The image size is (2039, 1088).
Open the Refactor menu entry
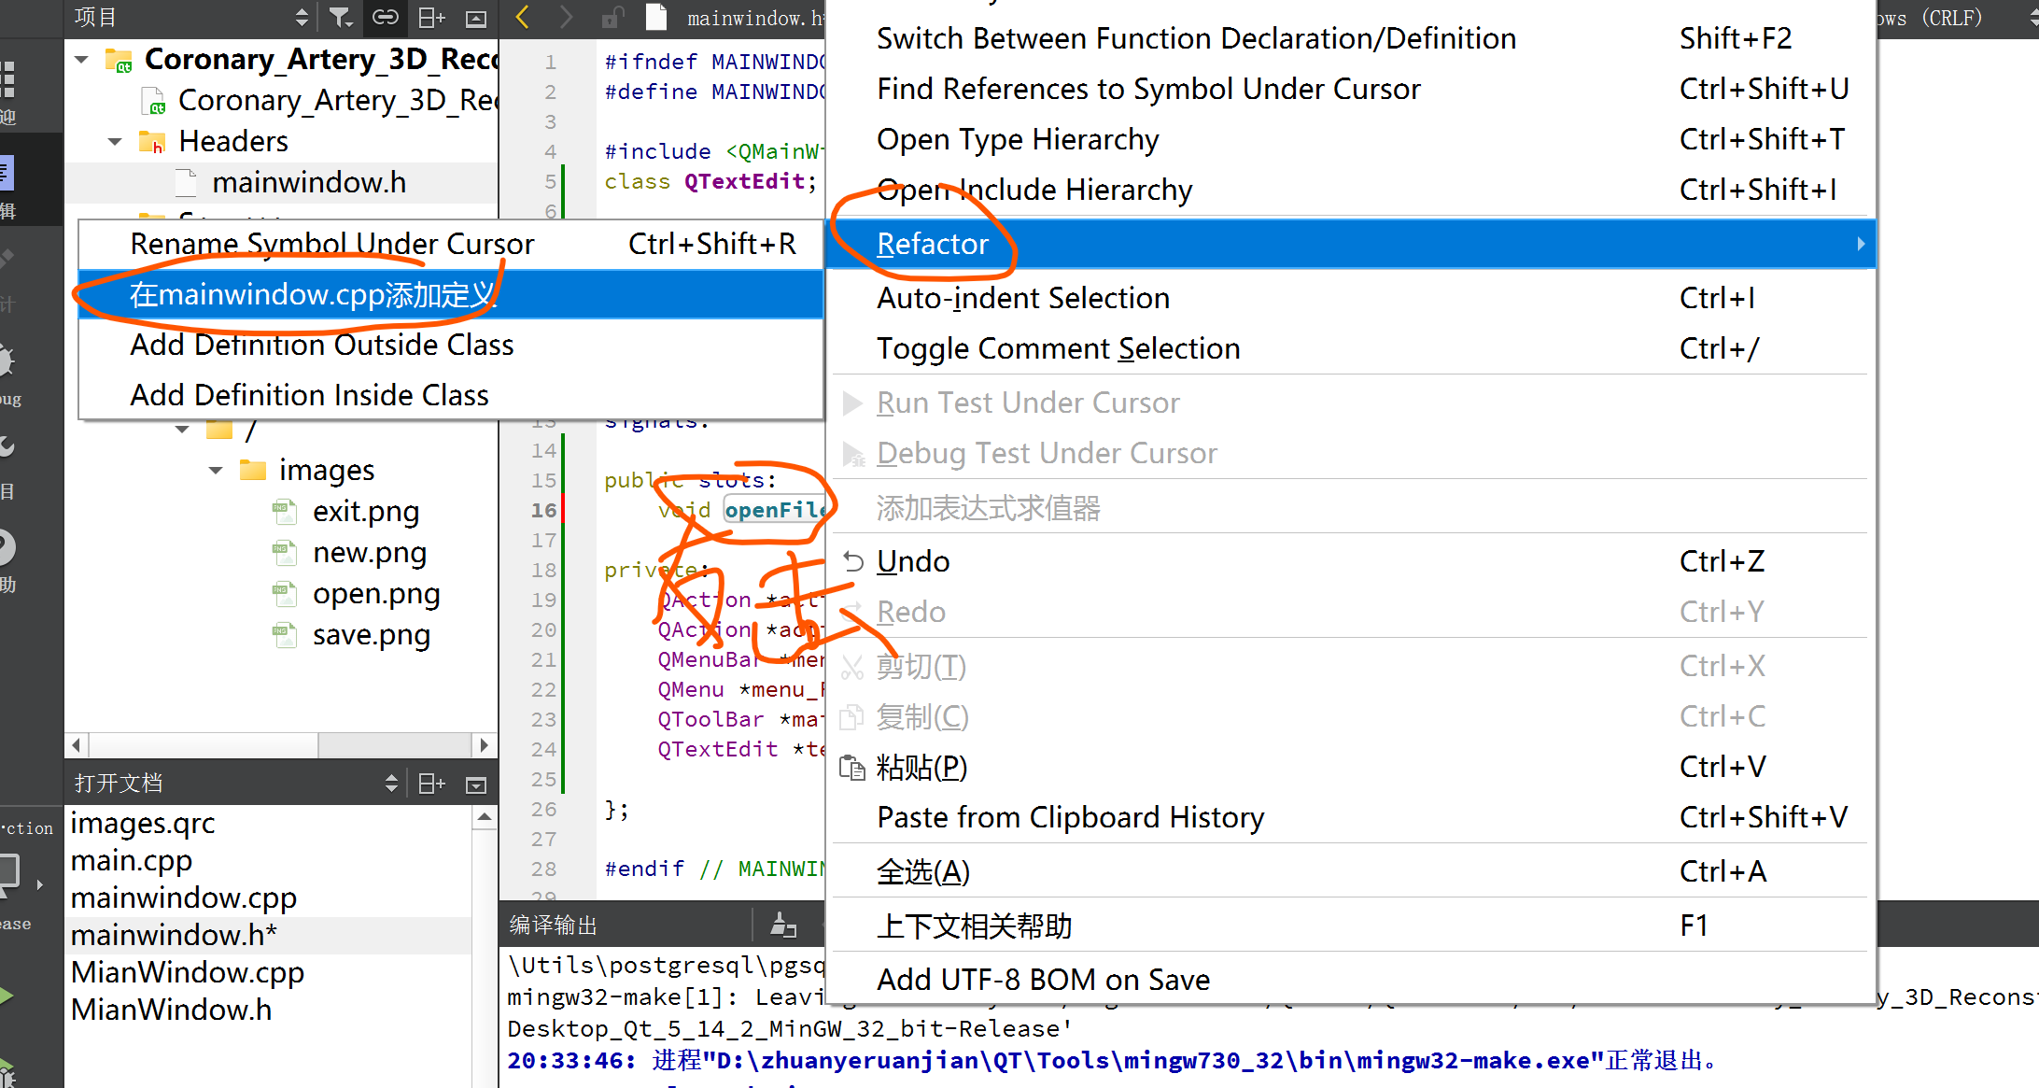point(1351,244)
